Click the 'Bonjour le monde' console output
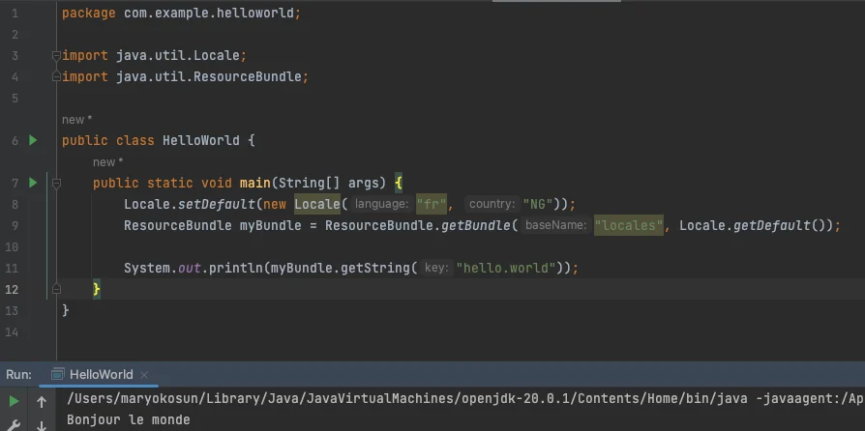865x431 pixels. coord(129,420)
